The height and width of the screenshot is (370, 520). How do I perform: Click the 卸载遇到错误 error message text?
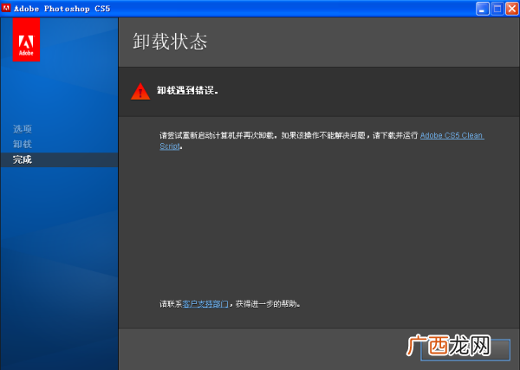coord(187,90)
